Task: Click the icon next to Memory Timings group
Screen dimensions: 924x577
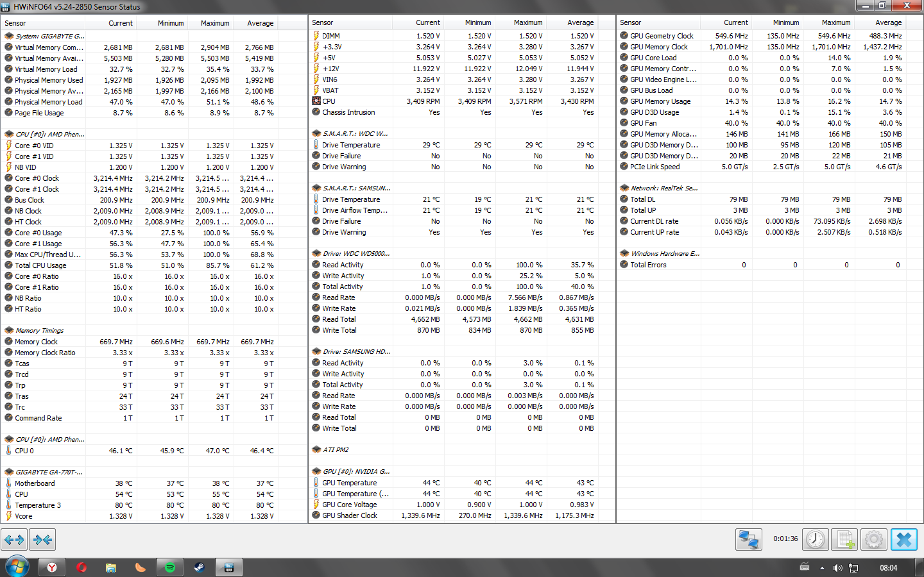Action: 9,331
